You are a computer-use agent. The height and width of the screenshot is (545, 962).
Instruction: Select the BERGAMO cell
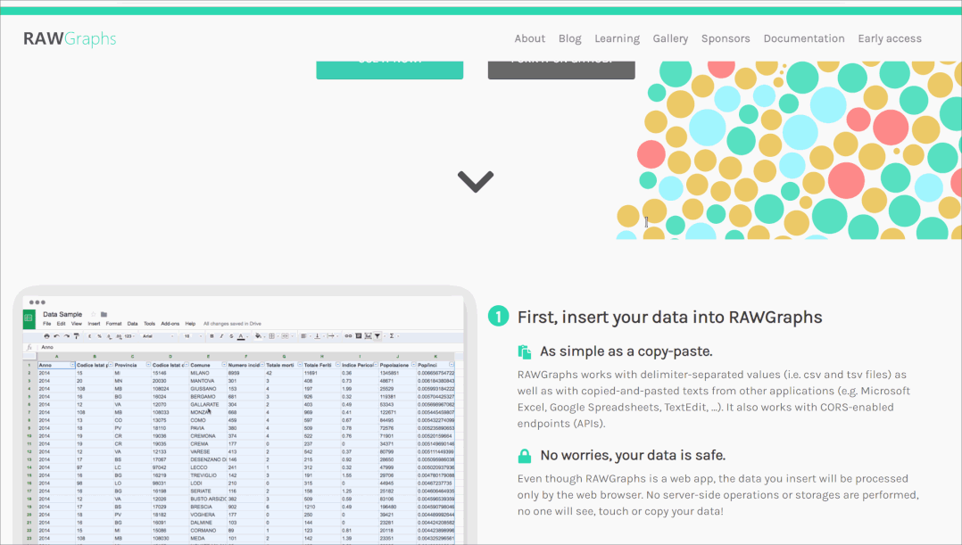pyautogui.click(x=207, y=397)
